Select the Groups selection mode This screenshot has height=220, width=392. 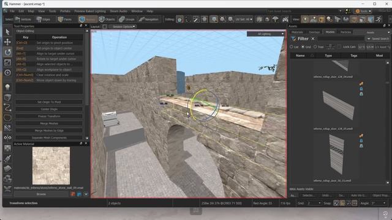[x=127, y=19]
